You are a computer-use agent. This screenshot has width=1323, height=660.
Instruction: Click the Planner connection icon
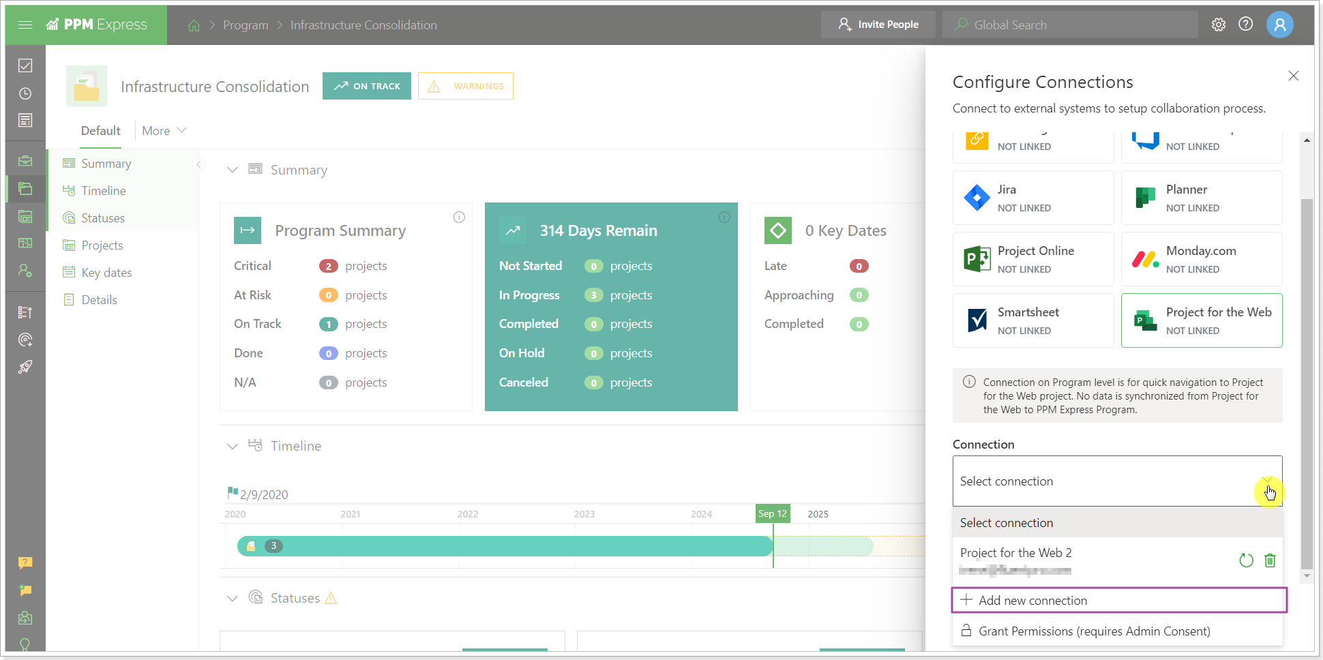click(x=1145, y=198)
